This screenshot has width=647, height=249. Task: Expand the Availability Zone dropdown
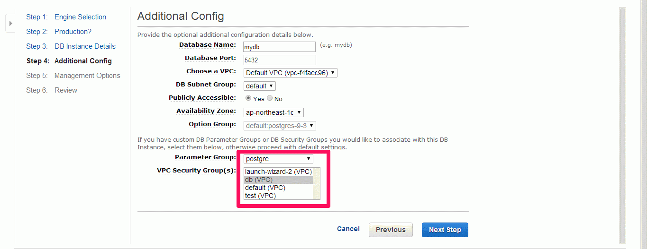[273, 112]
